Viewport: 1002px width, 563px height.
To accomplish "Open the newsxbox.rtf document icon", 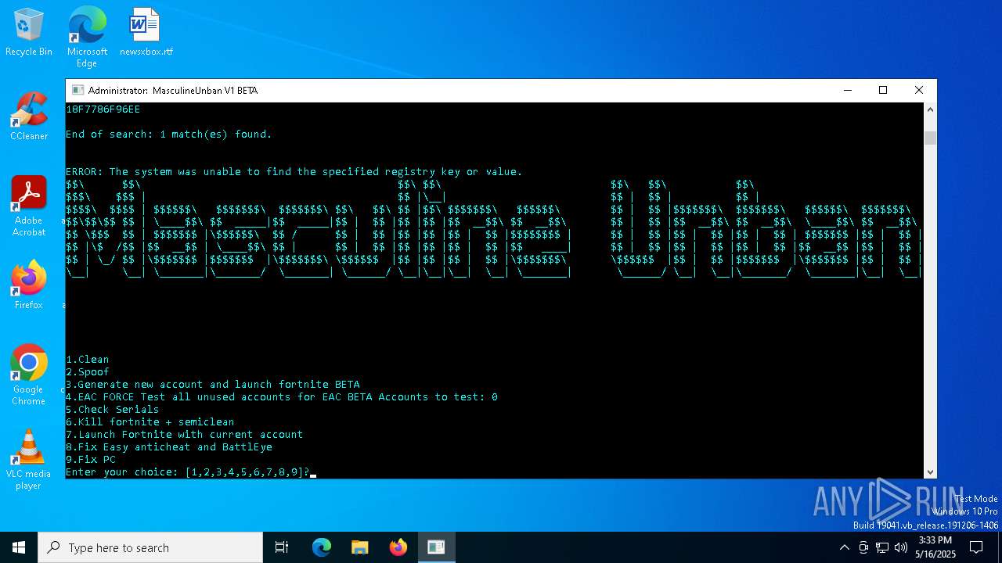I will tap(146, 33).
